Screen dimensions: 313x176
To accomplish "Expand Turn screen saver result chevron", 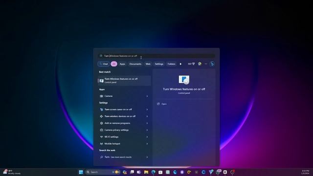I will [x=147, y=110].
